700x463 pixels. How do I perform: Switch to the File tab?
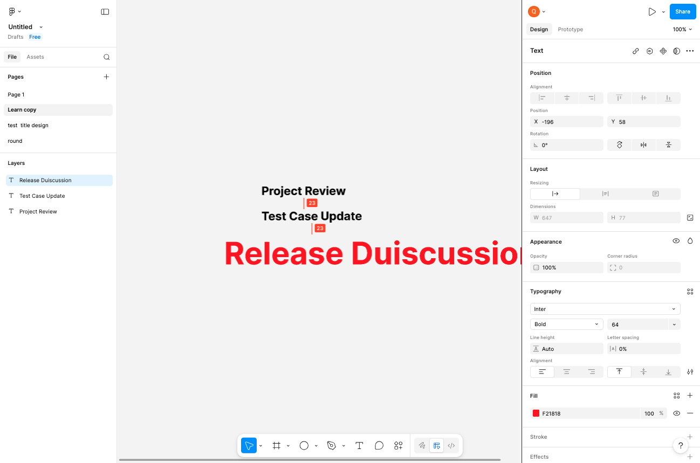coord(12,57)
